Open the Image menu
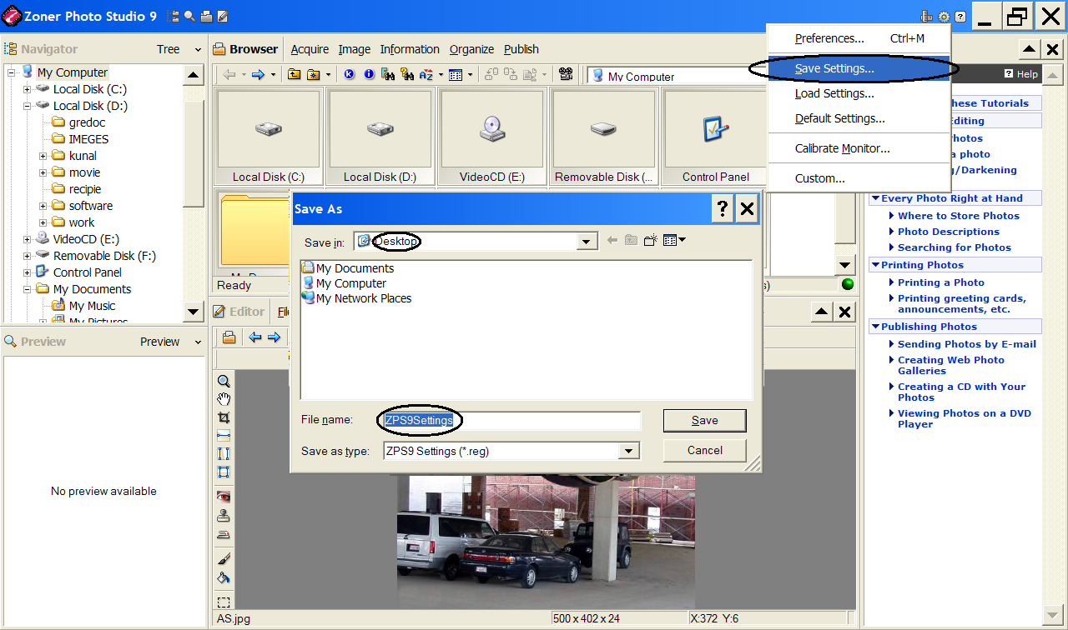The width and height of the screenshot is (1068, 630). [355, 49]
